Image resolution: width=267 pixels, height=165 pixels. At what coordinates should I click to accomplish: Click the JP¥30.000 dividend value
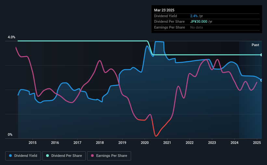tap(199, 22)
